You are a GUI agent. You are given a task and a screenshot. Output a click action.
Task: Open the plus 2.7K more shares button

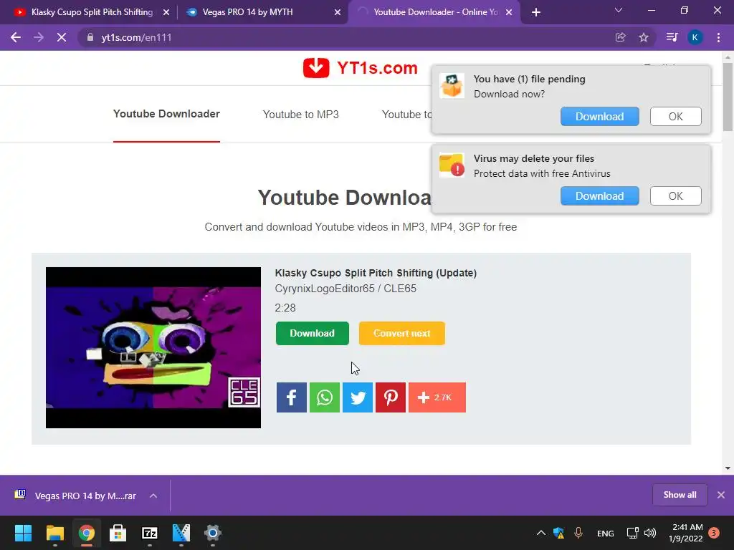click(x=437, y=397)
